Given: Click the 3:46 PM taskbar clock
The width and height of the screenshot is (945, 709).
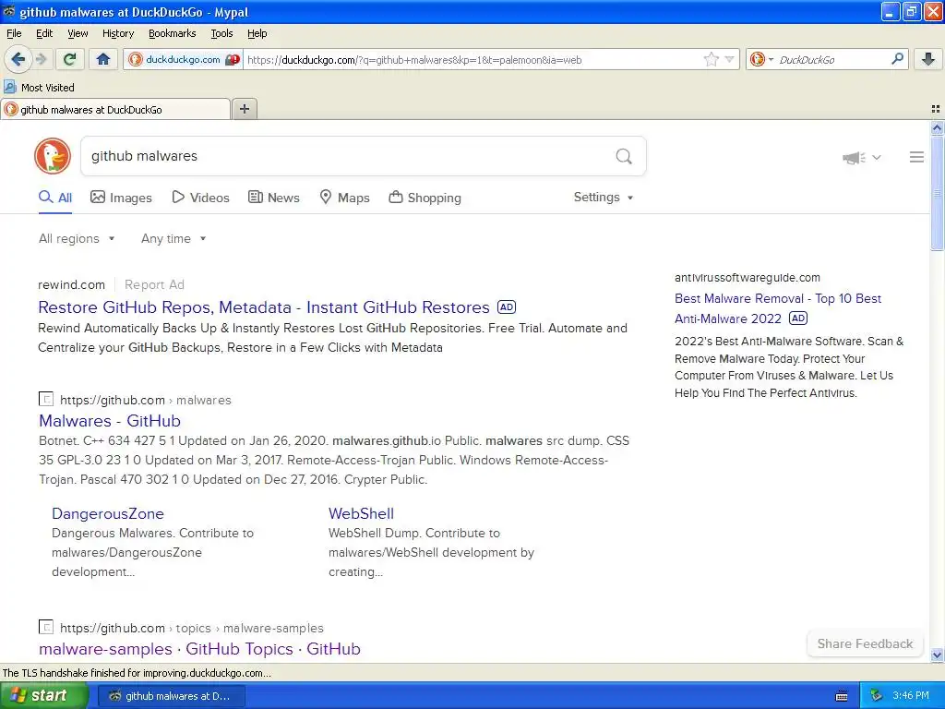Looking at the screenshot, I should 911,696.
